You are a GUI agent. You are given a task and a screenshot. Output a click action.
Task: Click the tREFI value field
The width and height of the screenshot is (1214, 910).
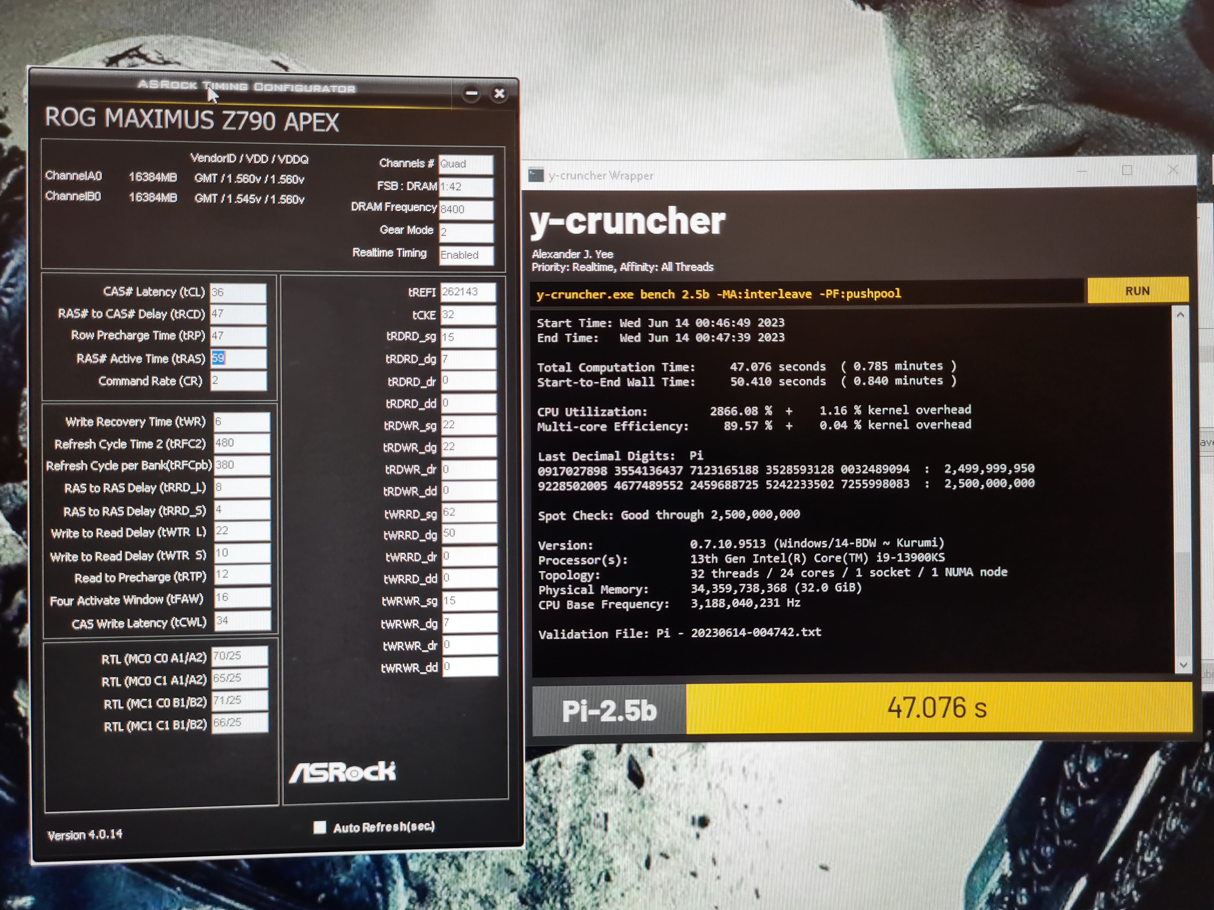468,292
